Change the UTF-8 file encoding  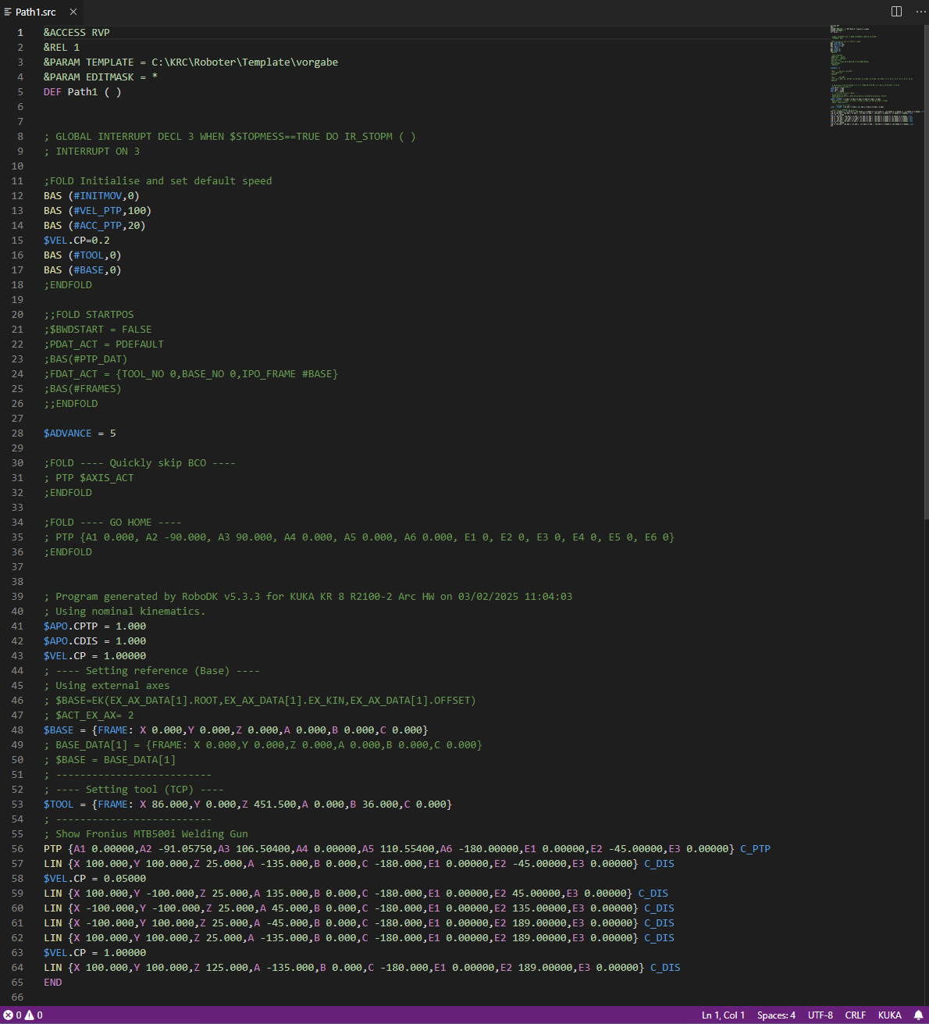click(820, 1015)
